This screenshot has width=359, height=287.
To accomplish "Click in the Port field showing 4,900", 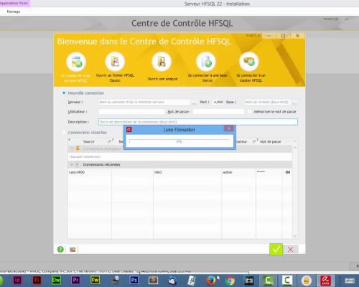I will (218, 102).
